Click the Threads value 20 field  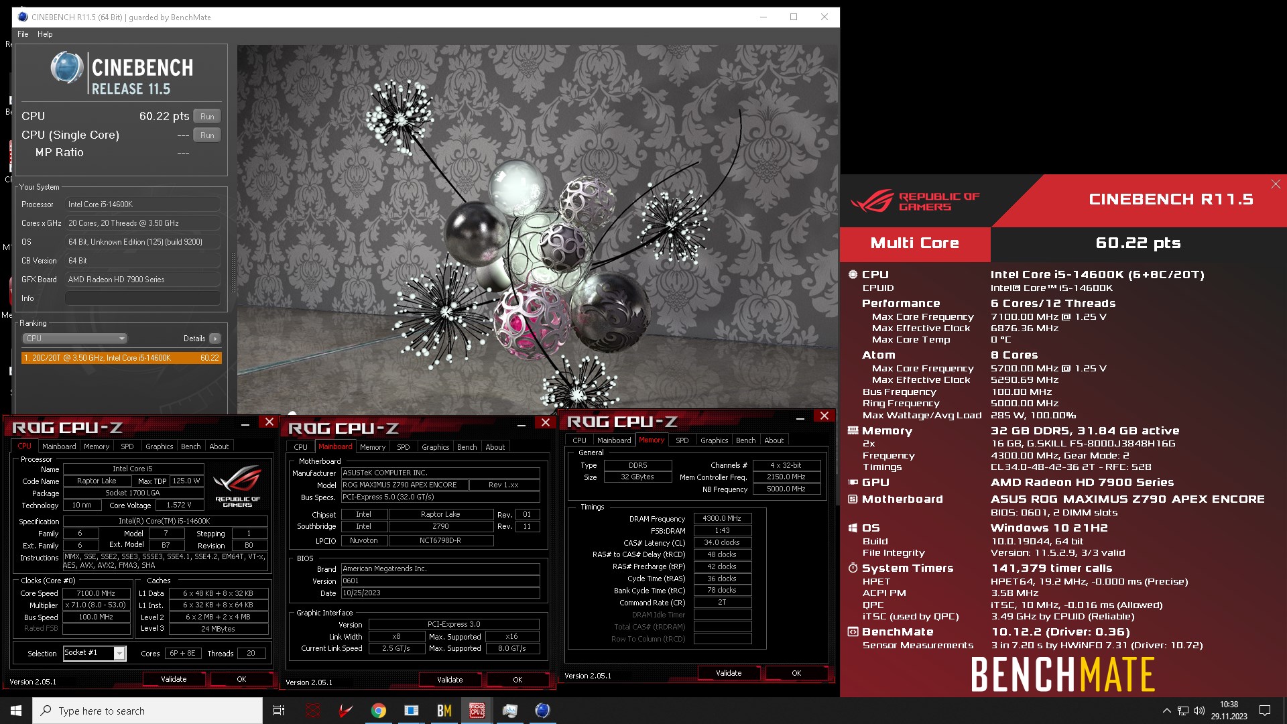[x=251, y=653]
